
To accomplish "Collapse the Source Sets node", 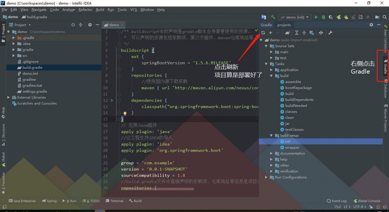I will tap(266, 46).
